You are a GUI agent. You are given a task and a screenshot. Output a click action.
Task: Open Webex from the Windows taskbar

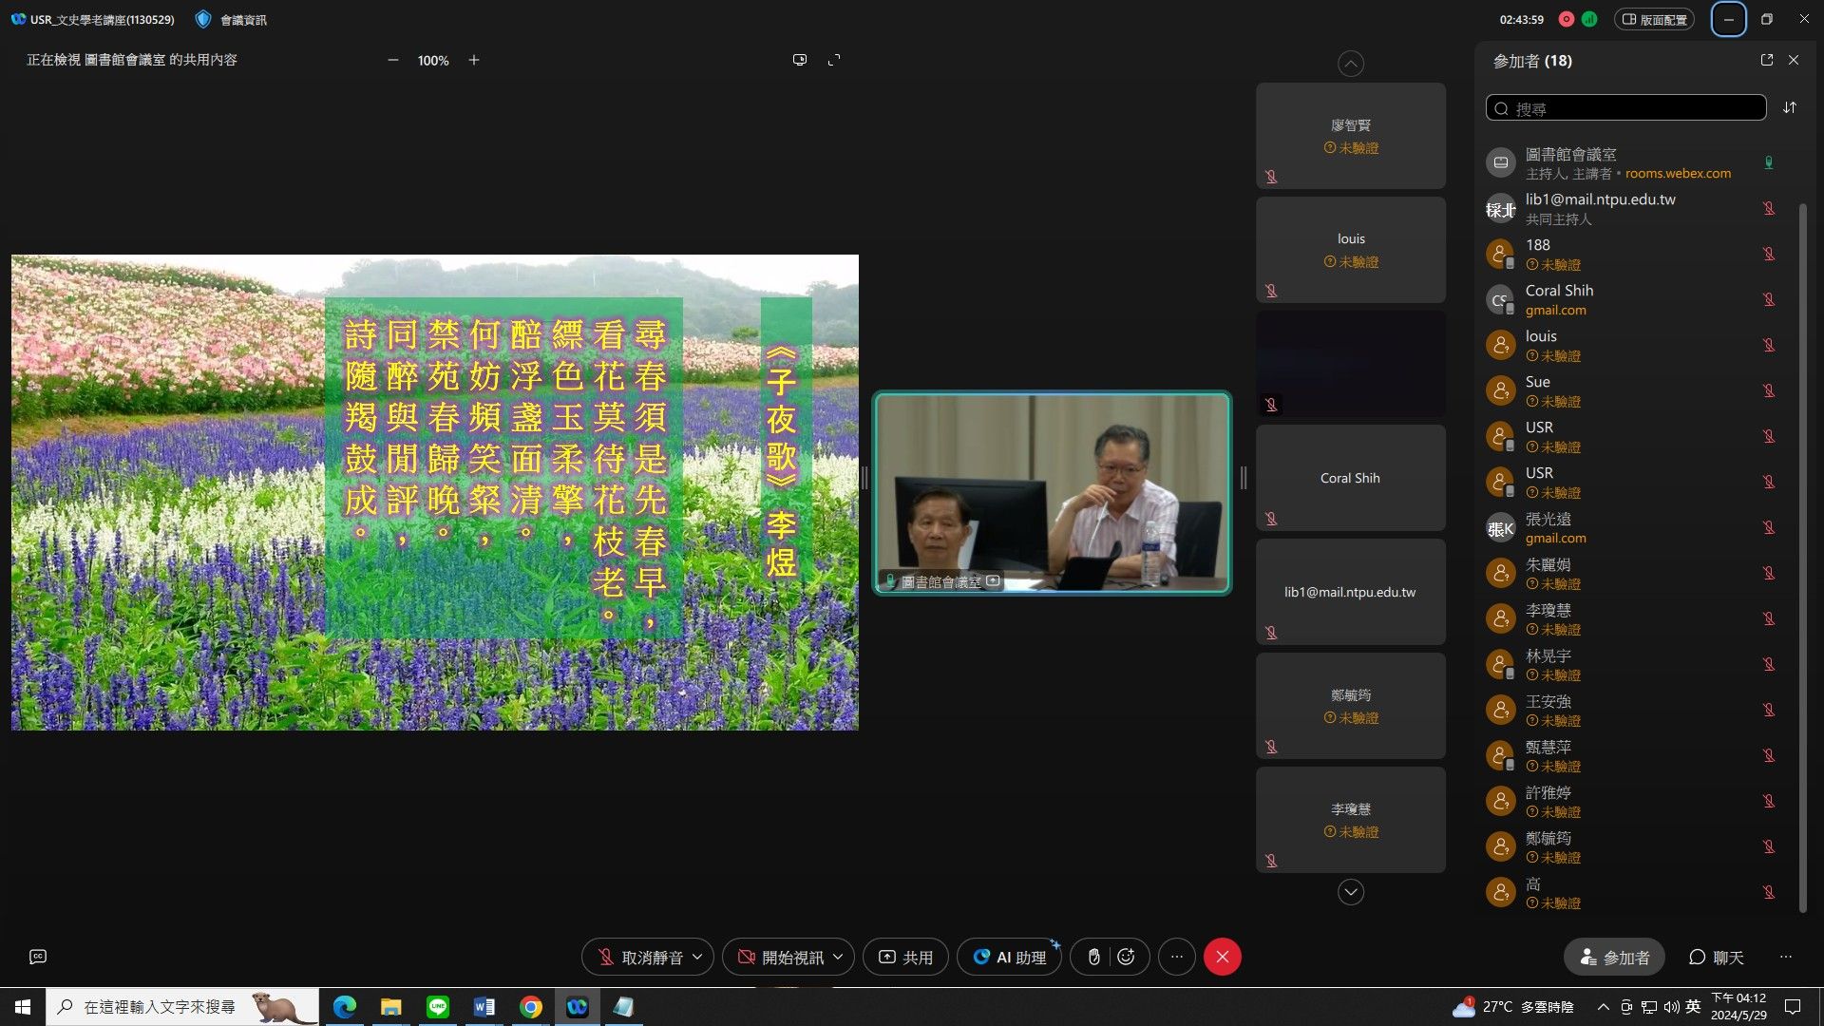click(x=577, y=1007)
